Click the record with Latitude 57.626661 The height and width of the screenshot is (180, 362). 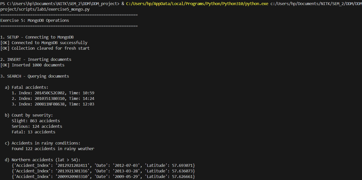[x=103, y=177]
